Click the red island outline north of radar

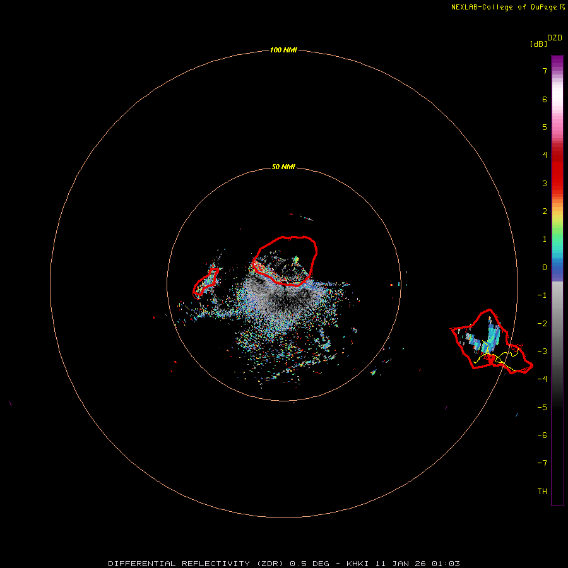[285, 261]
